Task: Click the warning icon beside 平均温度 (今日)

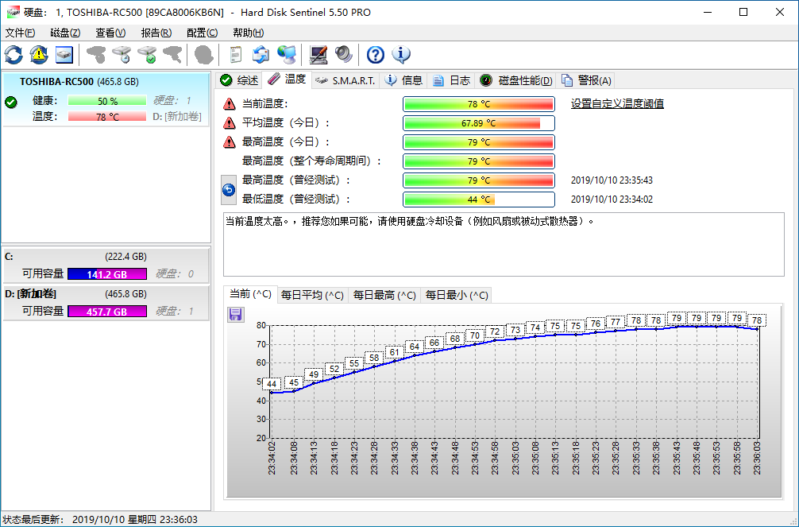Action: pyautogui.click(x=230, y=123)
